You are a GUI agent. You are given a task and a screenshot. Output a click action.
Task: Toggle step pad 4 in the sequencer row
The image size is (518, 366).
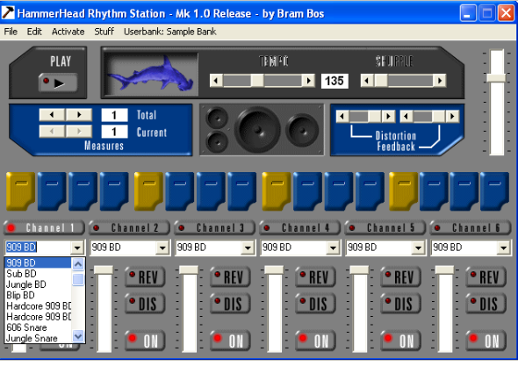tap(114, 191)
